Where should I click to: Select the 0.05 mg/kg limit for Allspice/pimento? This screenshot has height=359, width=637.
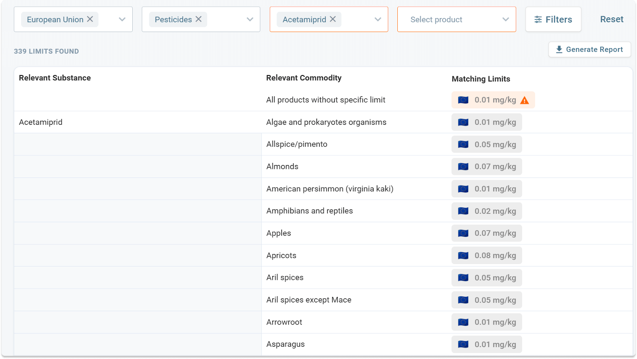click(495, 145)
